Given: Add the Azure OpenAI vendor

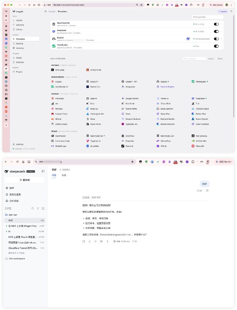Looking at the screenshot, I should 200,119.
